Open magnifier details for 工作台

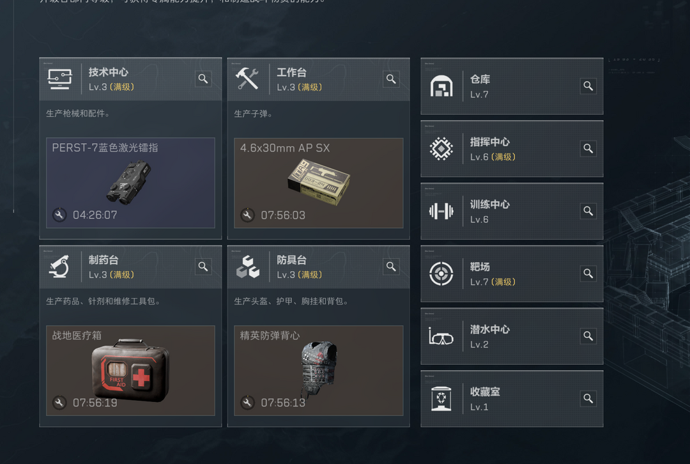[391, 79]
